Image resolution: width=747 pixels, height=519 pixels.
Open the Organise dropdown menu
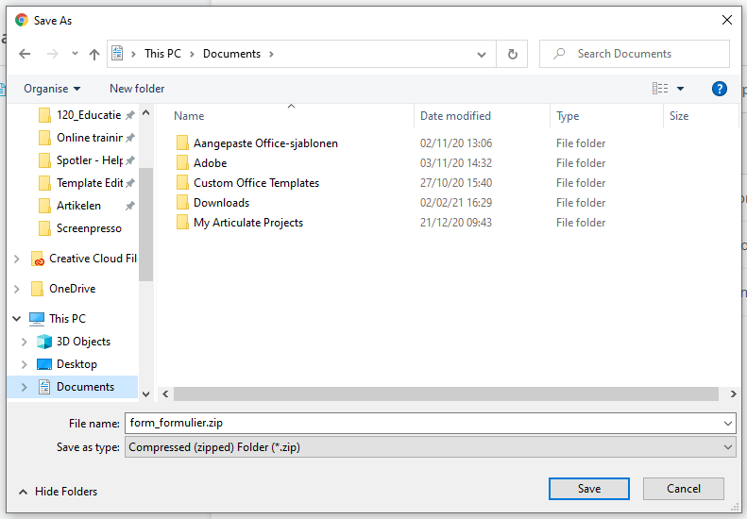[x=52, y=89]
